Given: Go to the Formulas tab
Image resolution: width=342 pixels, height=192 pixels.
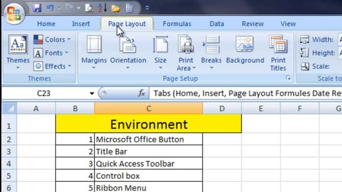Looking at the screenshot, I should (177, 23).
